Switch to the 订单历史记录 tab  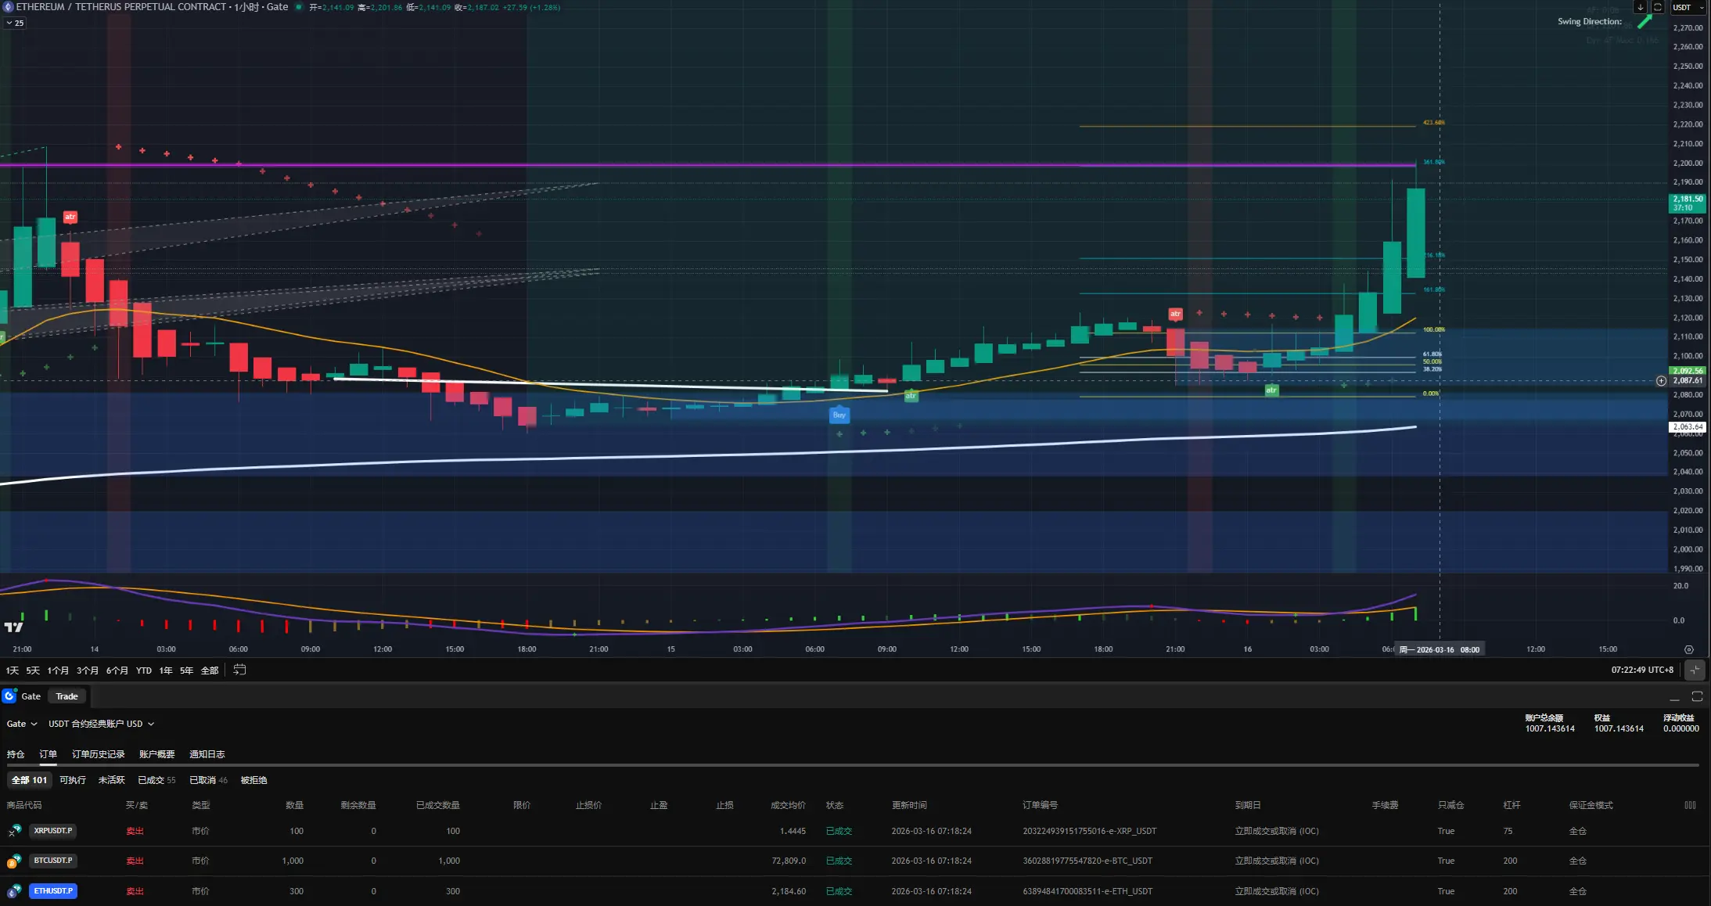point(99,754)
